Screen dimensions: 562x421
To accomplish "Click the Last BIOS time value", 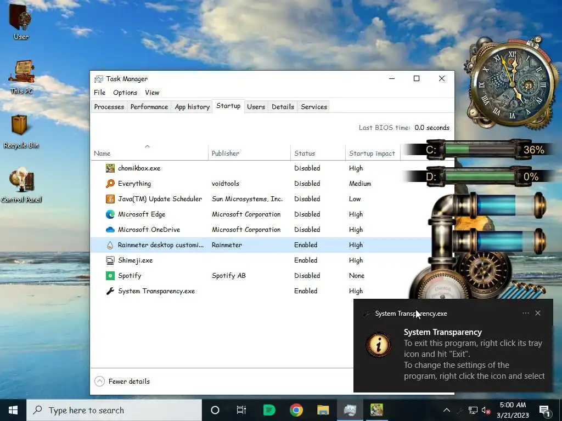I will pos(432,127).
